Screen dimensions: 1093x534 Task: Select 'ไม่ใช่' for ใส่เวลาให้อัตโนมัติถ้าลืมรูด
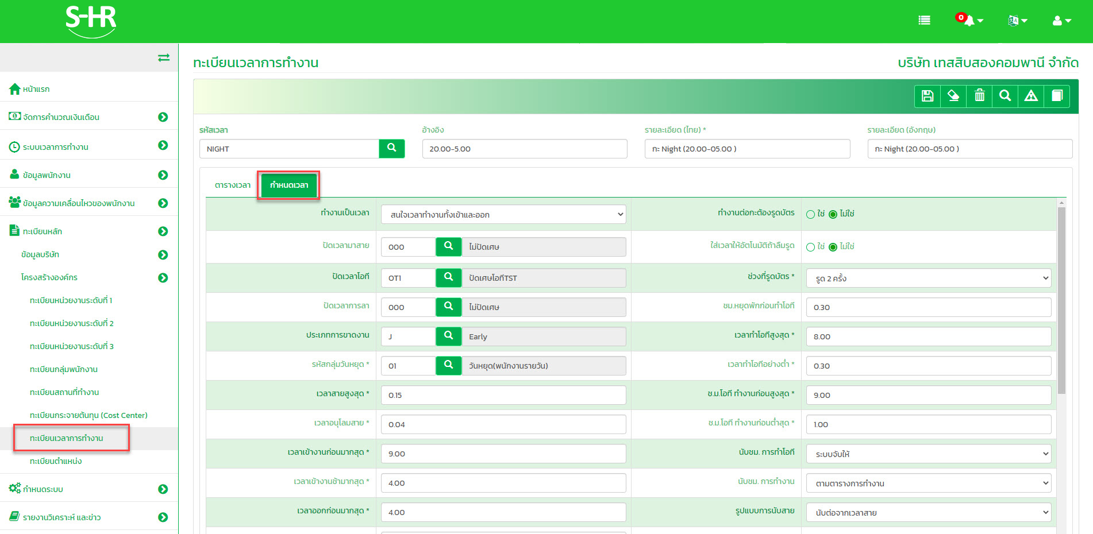pyautogui.click(x=833, y=247)
